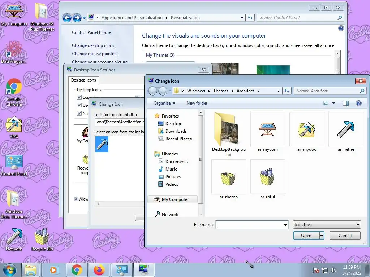Click the volume icon in system tray
This screenshot has width=370, height=277.
pos(334,270)
